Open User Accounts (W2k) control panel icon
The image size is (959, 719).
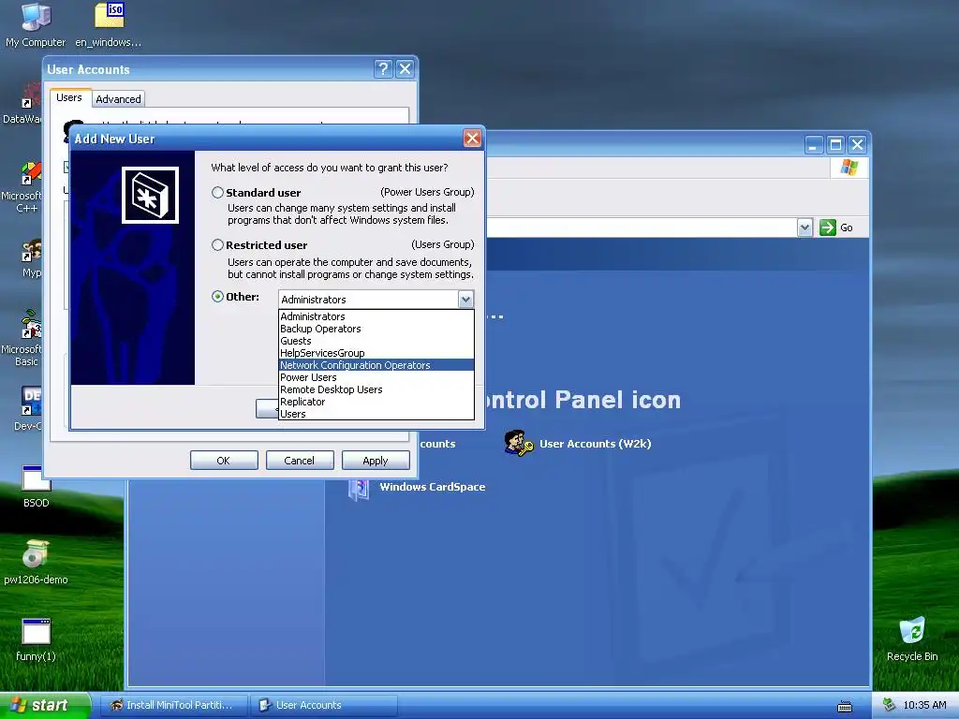[578, 443]
